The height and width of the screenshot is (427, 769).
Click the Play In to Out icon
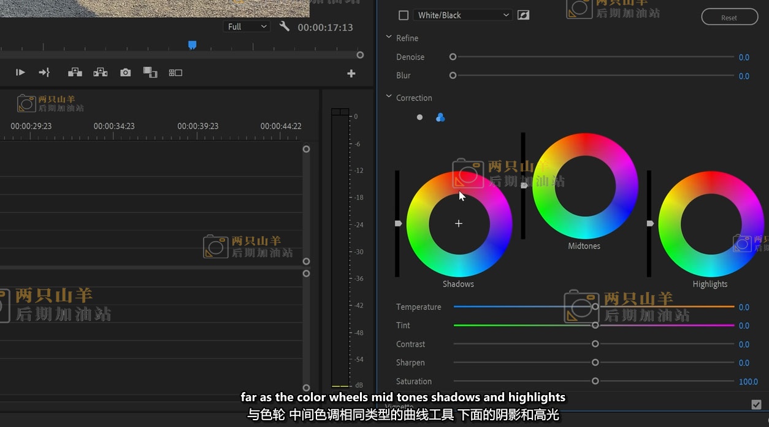(20, 72)
